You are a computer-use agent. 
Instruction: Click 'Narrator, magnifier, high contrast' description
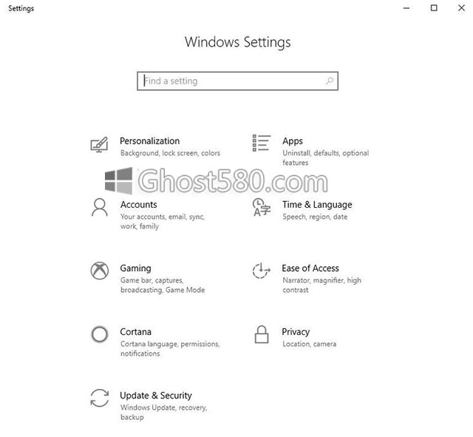point(322,285)
